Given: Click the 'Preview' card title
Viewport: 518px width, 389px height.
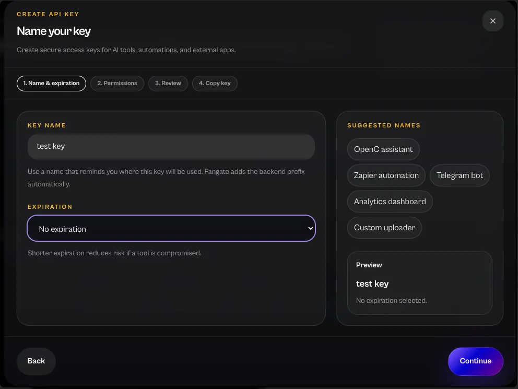Looking at the screenshot, I should (x=369, y=265).
